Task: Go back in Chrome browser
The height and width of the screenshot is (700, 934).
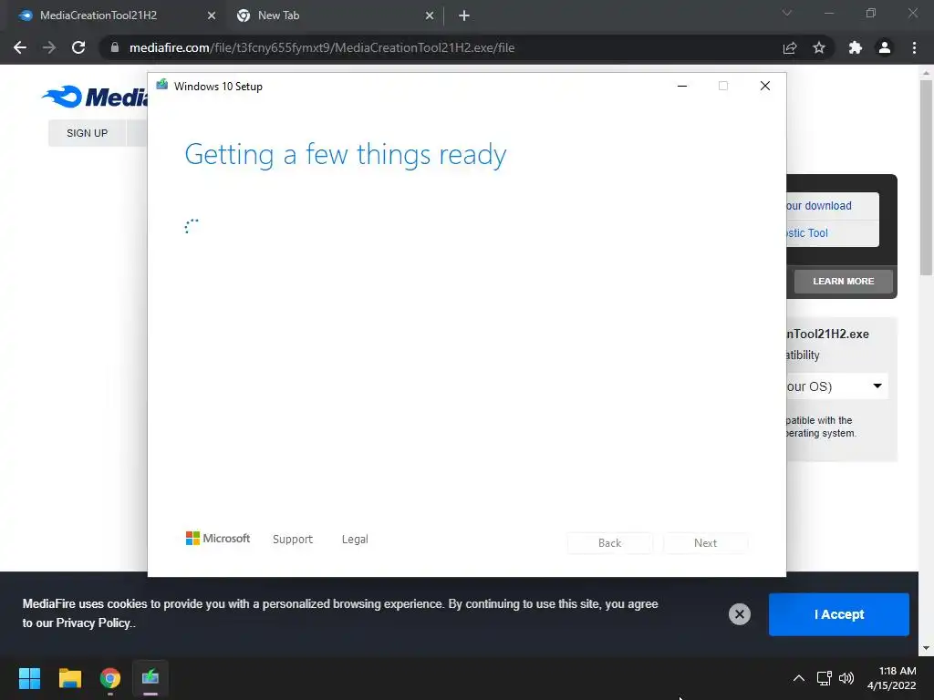Action: (x=20, y=47)
